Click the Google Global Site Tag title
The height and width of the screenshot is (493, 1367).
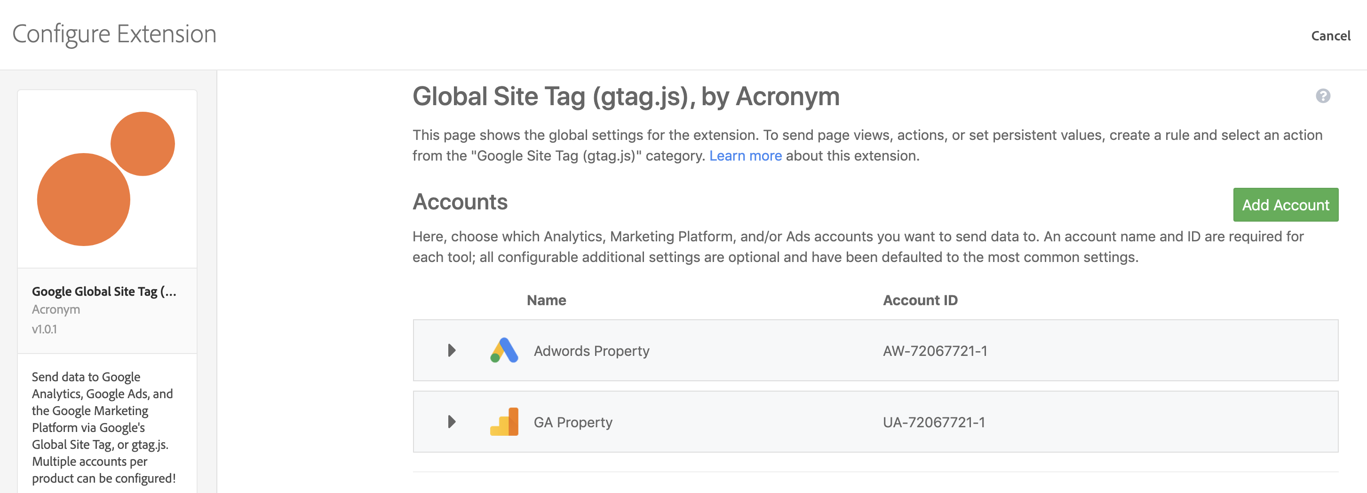(x=104, y=291)
